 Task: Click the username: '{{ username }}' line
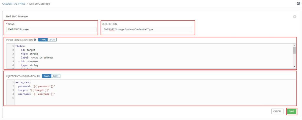37,94
